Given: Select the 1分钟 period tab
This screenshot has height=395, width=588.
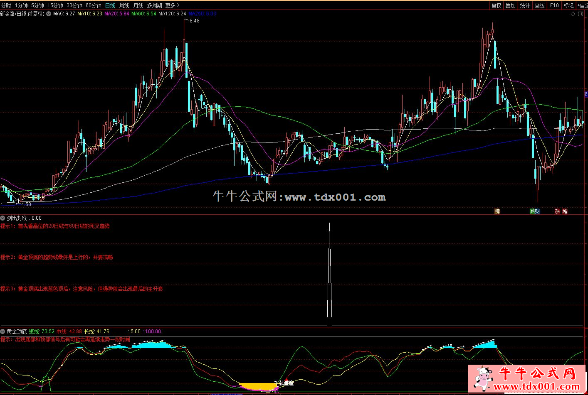Looking at the screenshot, I should click(21, 5).
